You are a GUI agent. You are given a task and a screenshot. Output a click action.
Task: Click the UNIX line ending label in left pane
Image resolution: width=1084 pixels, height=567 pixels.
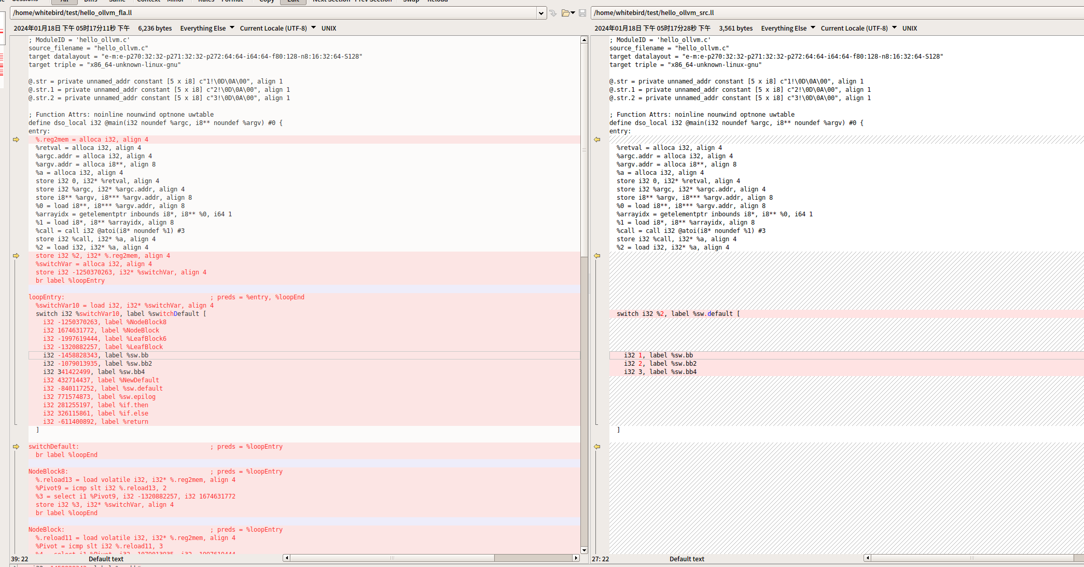click(328, 28)
